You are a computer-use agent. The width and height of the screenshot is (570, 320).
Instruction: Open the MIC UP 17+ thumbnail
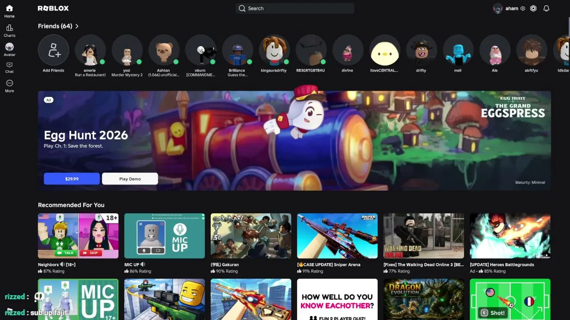(x=78, y=299)
